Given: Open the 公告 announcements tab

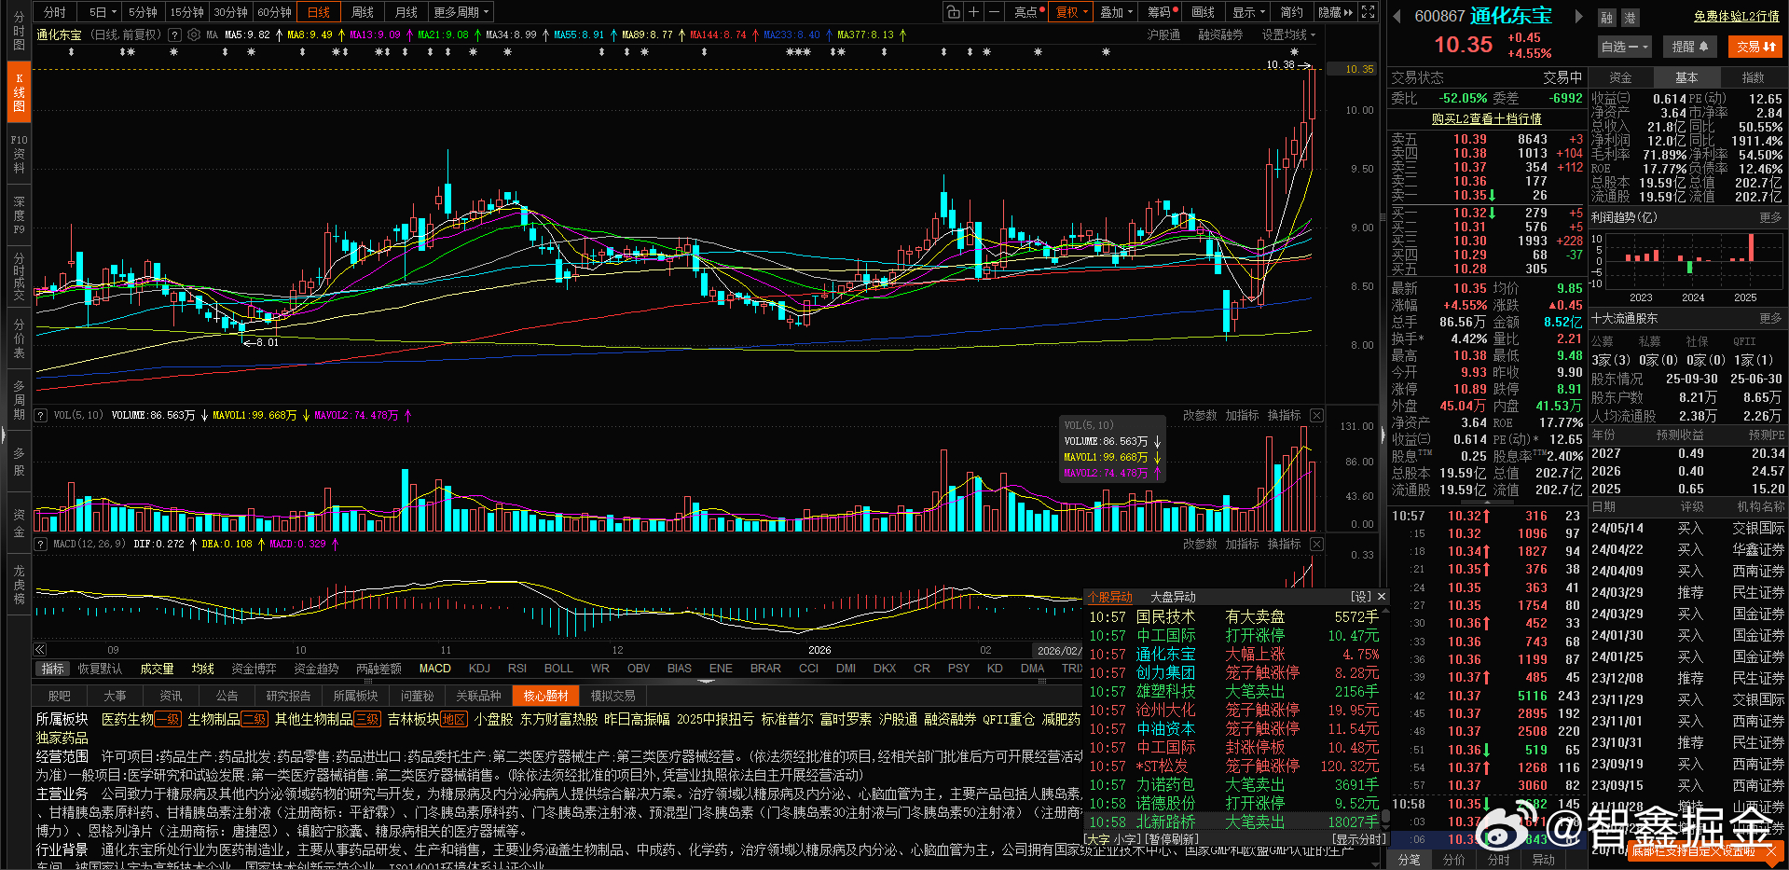Looking at the screenshot, I should pos(227,696).
